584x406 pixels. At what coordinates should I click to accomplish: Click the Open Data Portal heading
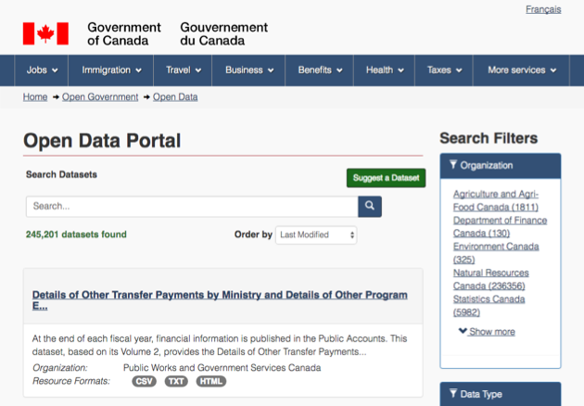pyautogui.click(x=102, y=140)
